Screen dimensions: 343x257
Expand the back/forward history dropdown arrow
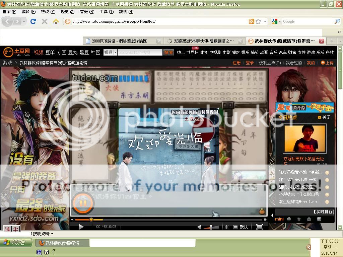pyautogui.click(x=24, y=21)
